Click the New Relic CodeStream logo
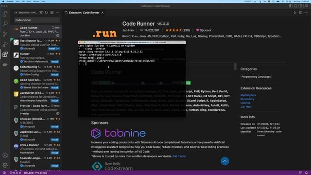The image size is (311, 175). [x=112, y=166]
